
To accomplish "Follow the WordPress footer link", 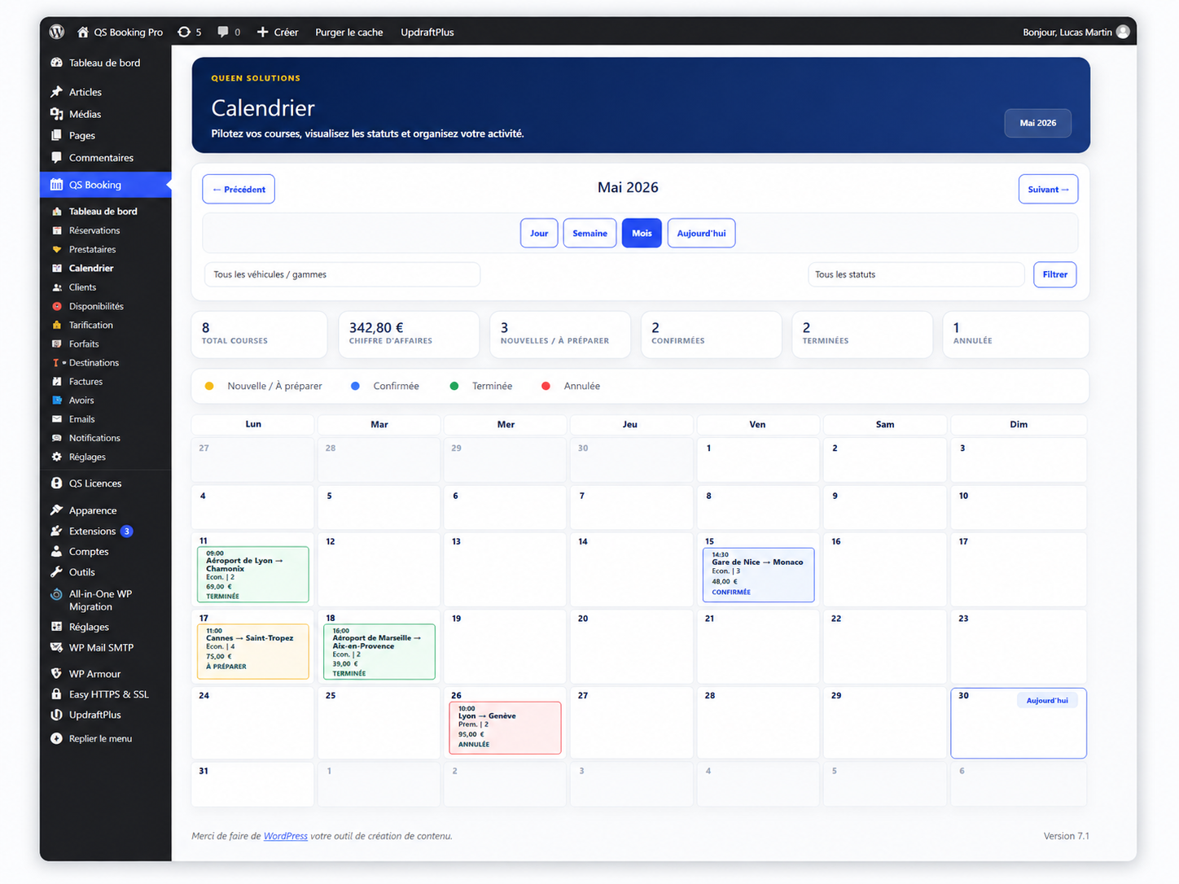I will tap(286, 836).
